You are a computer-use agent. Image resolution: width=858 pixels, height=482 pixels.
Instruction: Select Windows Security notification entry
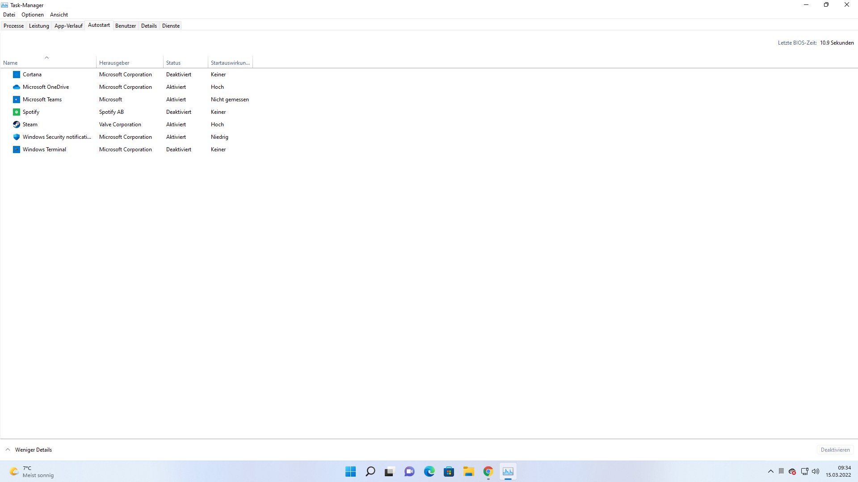pos(127,137)
